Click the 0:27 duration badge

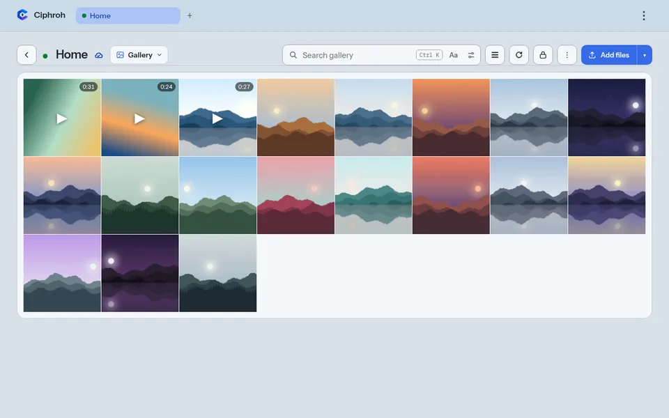coord(244,86)
